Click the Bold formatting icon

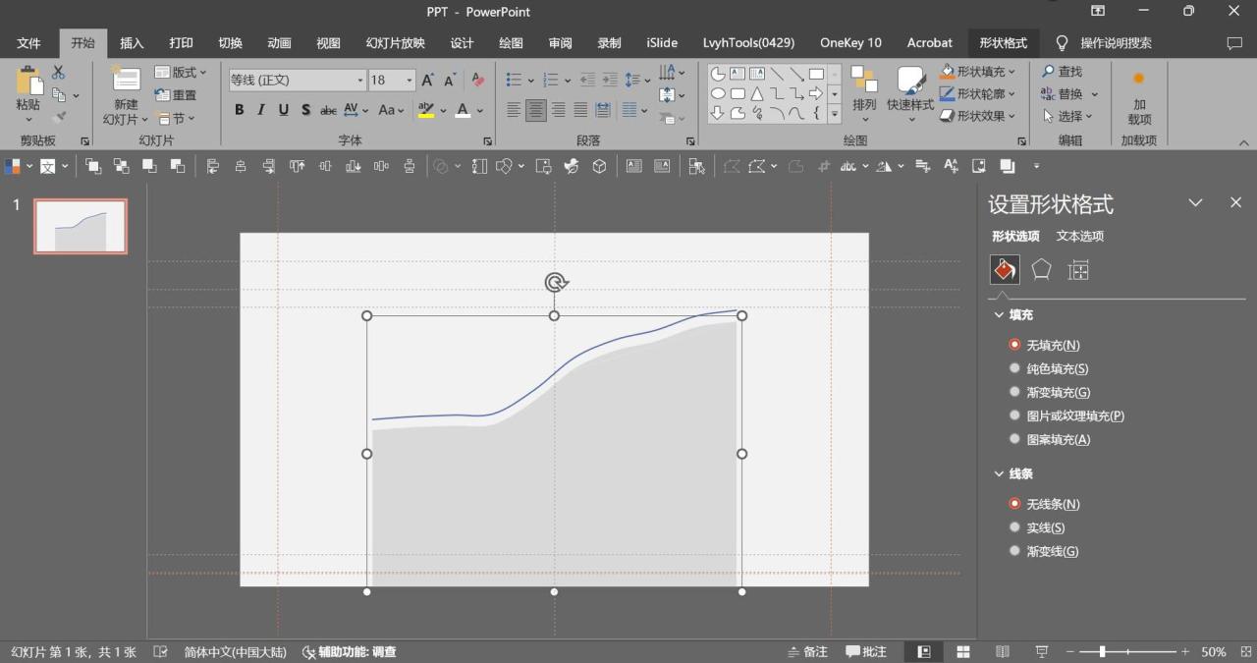[x=239, y=110]
